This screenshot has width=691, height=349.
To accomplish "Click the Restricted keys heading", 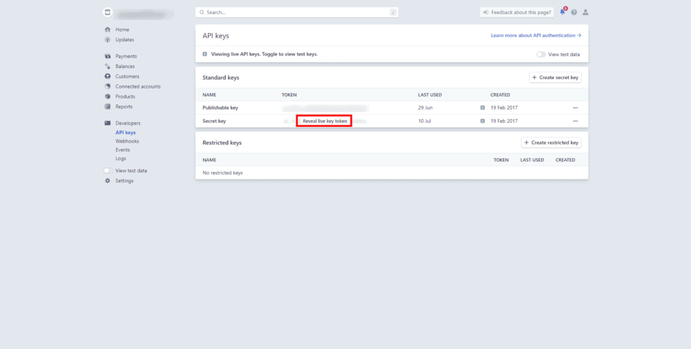I will point(222,143).
